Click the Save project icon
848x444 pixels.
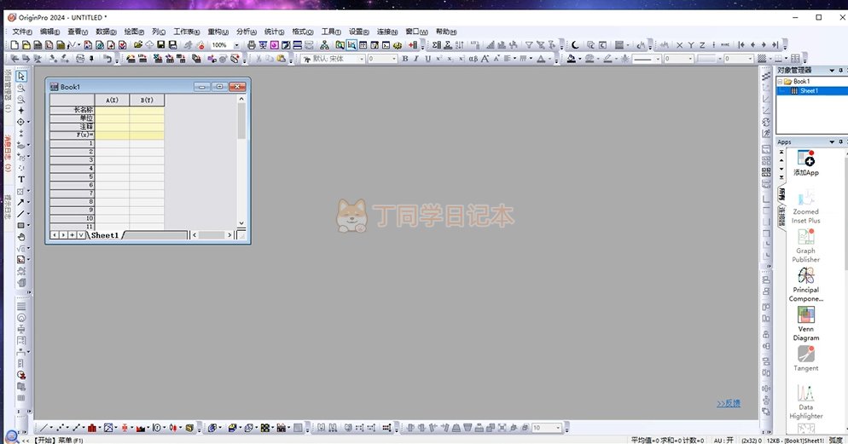161,45
